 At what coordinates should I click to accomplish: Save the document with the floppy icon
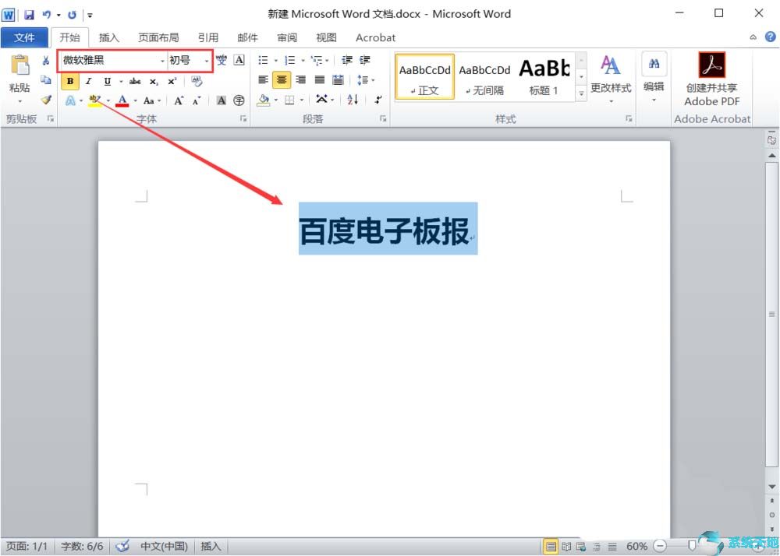tap(30, 14)
